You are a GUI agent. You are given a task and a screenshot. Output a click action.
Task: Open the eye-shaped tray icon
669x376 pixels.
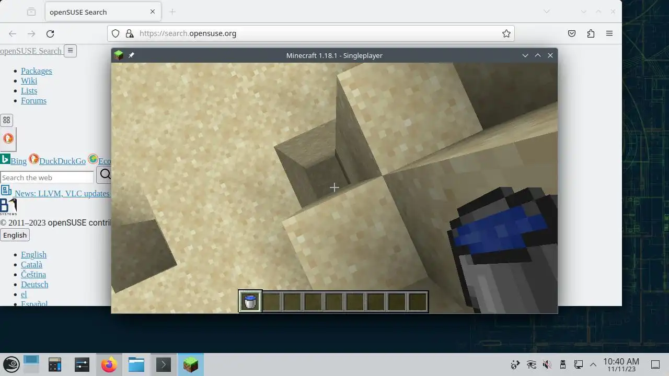click(532, 365)
